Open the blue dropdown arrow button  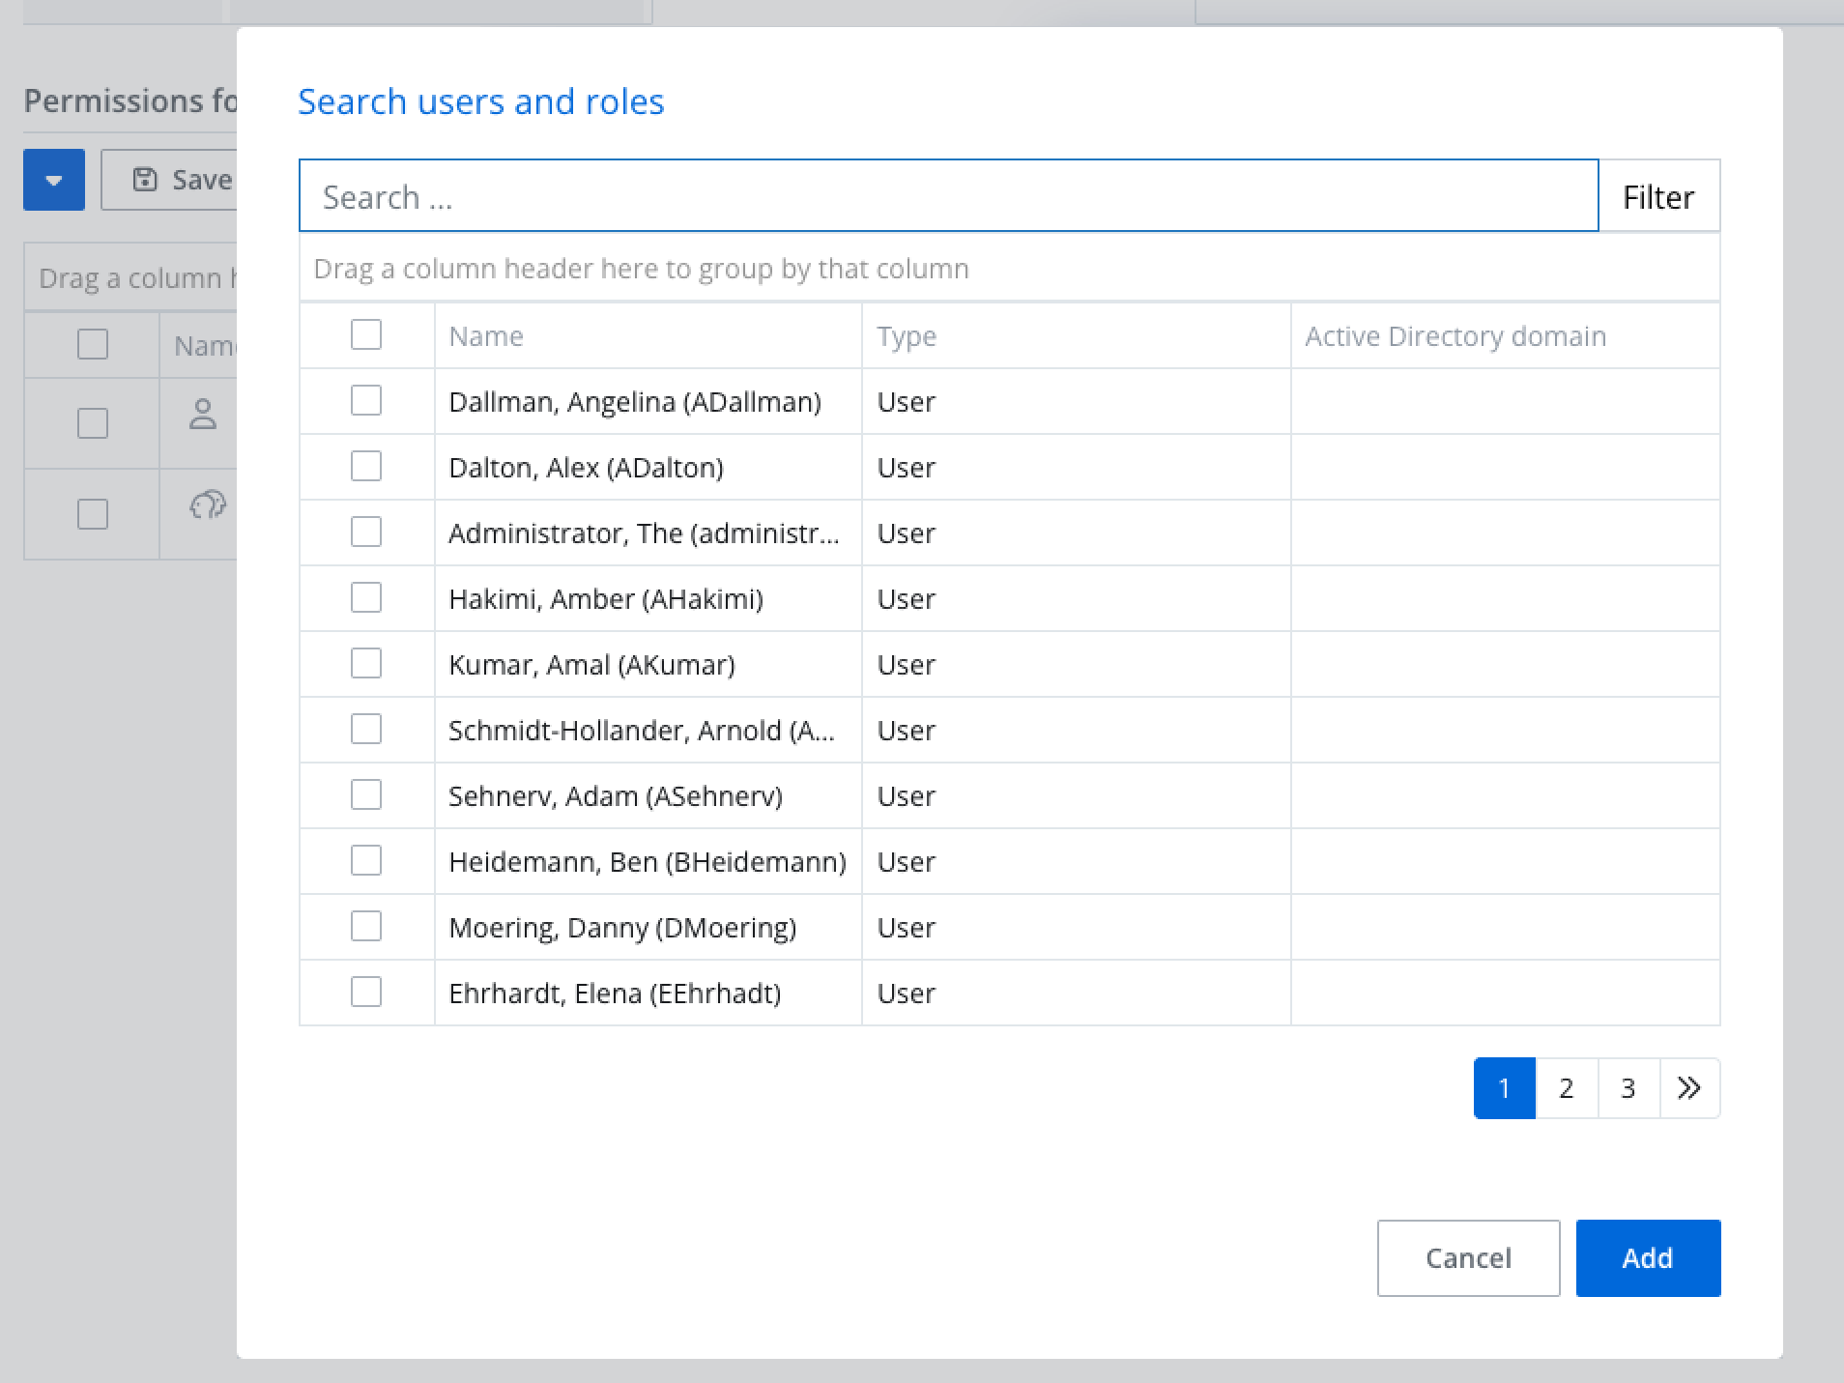click(54, 180)
